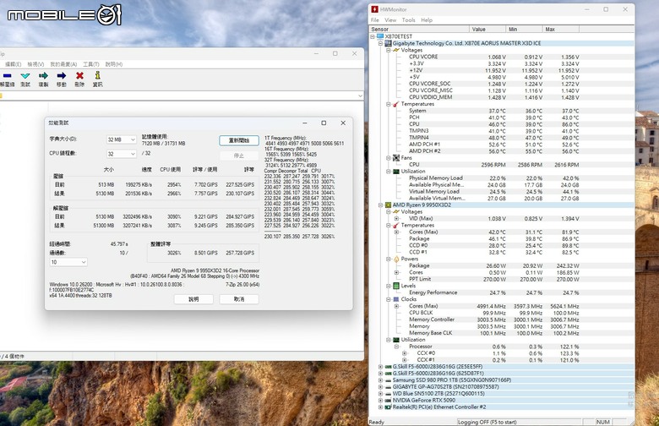Open the HWMonitor File menu
This screenshot has width=659, height=426.
[375, 19]
